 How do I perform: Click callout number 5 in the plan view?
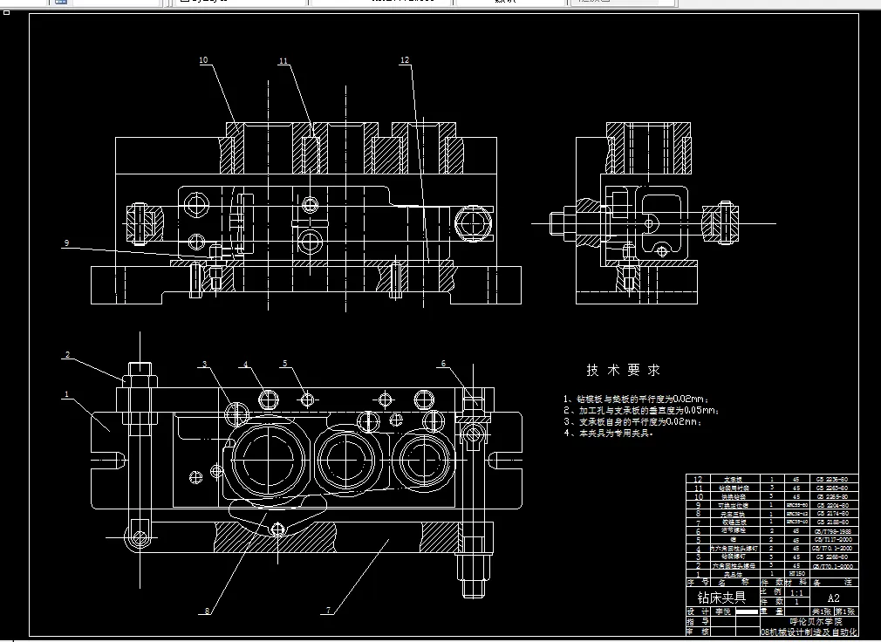point(285,364)
